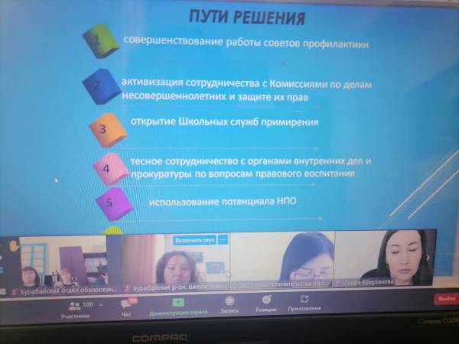Click text совершенствование работы советов профилактики
This screenshot has width=459, height=344.
[x=246, y=42]
